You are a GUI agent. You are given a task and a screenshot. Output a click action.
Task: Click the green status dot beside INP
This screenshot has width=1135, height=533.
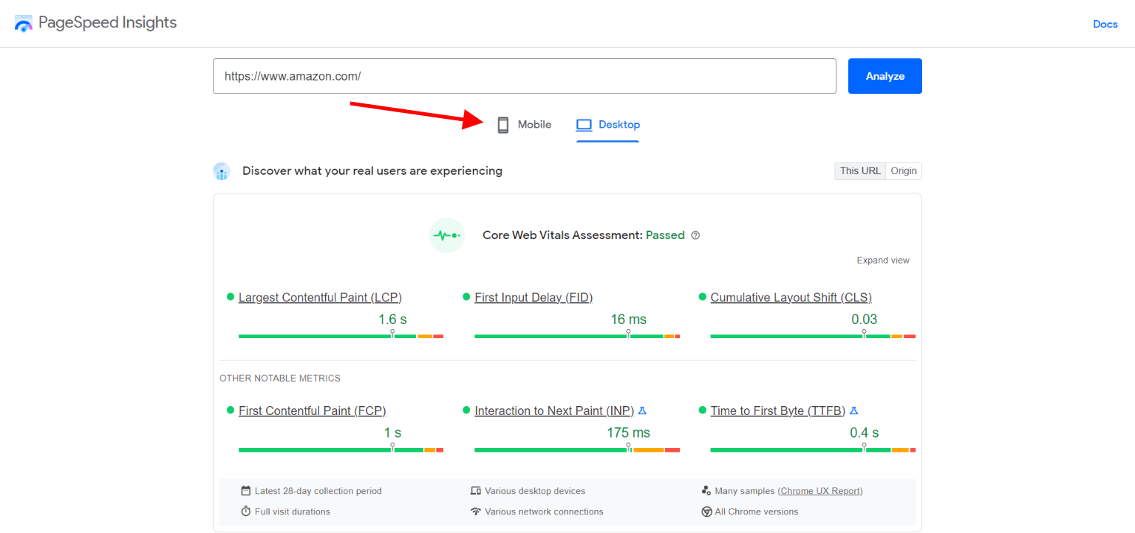coord(466,410)
